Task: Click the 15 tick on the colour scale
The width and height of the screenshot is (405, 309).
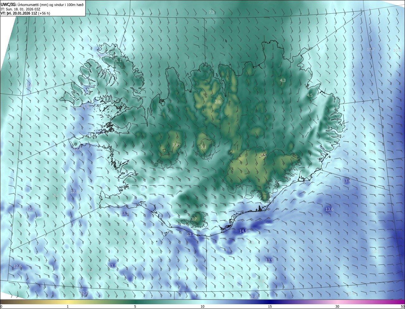Action: (x=270, y=306)
